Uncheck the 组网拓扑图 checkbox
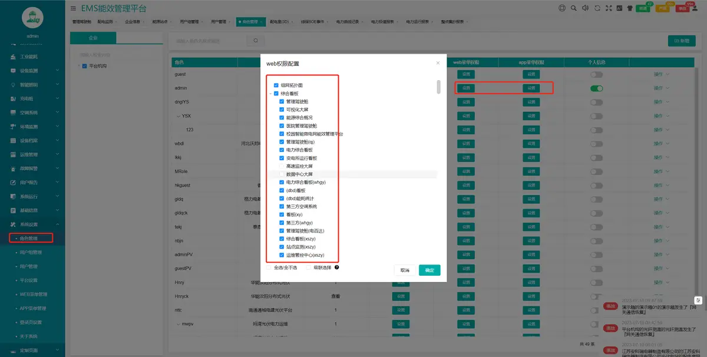707x357 pixels. click(275, 84)
